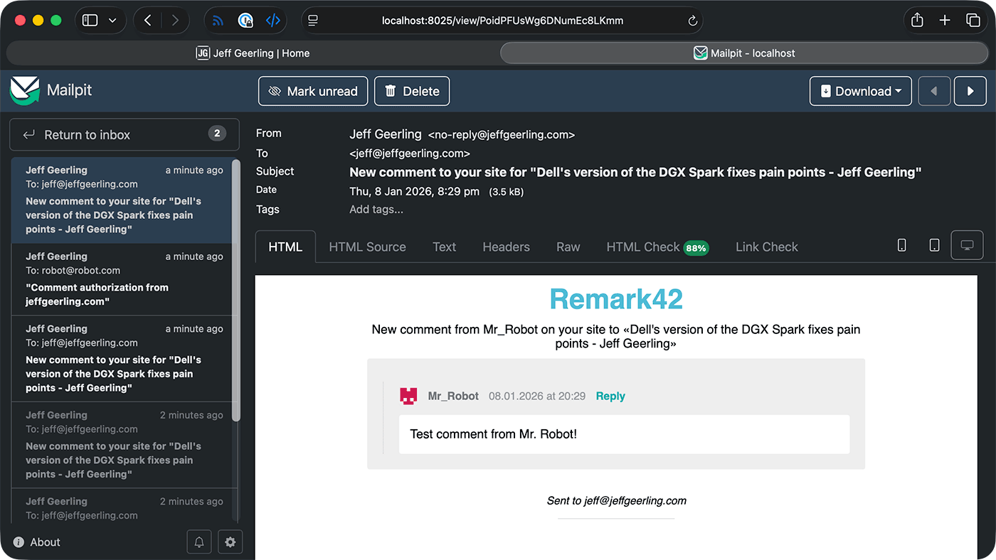Go to previous message arrow
996x560 pixels.
click(x=934, y=91)
